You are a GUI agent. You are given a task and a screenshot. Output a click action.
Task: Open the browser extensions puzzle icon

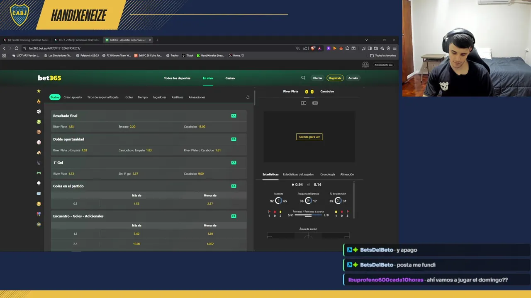(x=347, y=48)
